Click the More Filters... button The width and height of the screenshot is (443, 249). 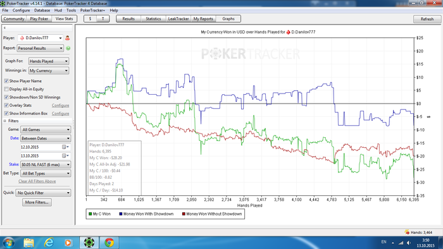37,202
